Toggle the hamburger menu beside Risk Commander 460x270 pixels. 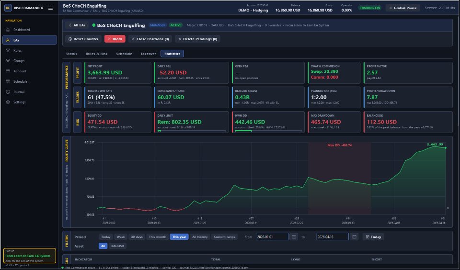[x=50, y=8]
